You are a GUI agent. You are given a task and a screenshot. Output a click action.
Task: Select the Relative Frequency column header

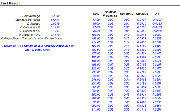[110, 14]
